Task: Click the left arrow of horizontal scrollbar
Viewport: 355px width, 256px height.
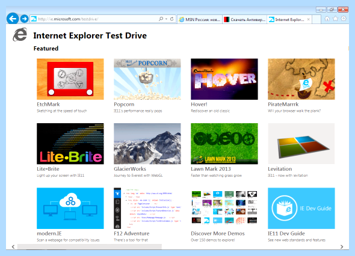Action: (x=13, y=247)
